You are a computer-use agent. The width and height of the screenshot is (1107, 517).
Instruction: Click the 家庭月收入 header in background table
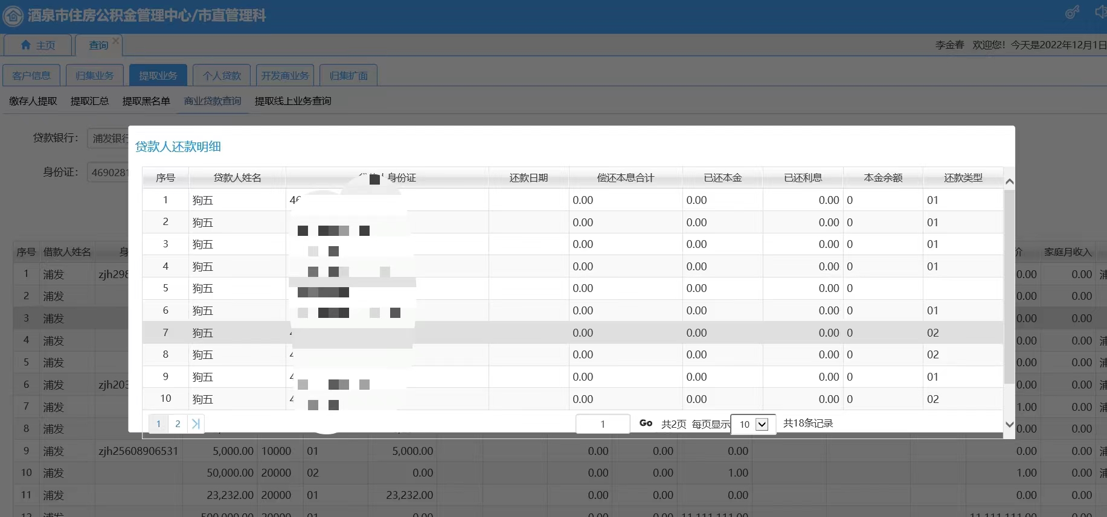click(x=1068, y=252)
